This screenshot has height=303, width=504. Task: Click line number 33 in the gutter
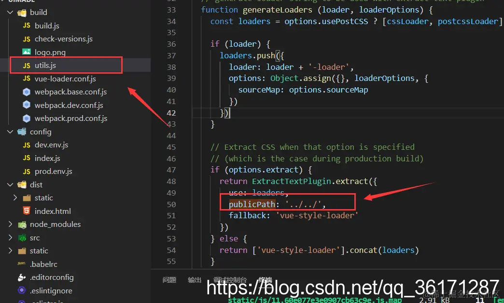[171, 10]
